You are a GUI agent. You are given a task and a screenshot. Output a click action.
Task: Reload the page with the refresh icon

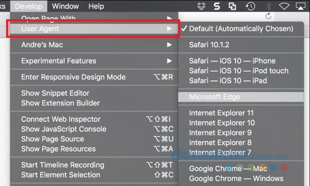pos(269,16)
